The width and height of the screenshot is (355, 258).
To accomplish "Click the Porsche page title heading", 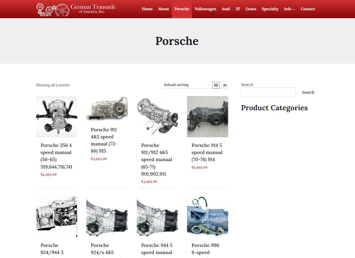I will tap(177, 41).
